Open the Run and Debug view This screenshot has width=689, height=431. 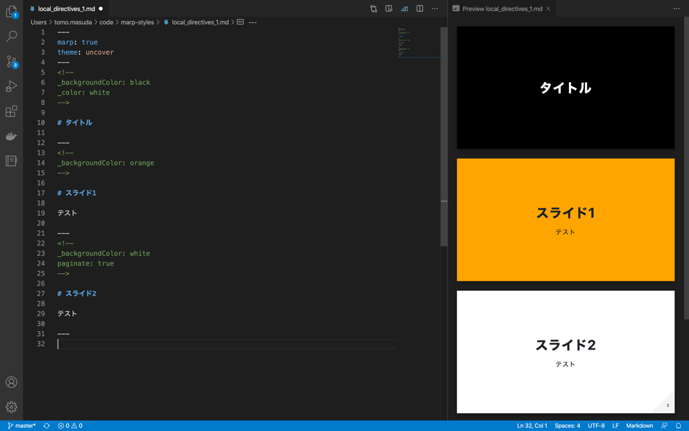(x=11, y=86)
